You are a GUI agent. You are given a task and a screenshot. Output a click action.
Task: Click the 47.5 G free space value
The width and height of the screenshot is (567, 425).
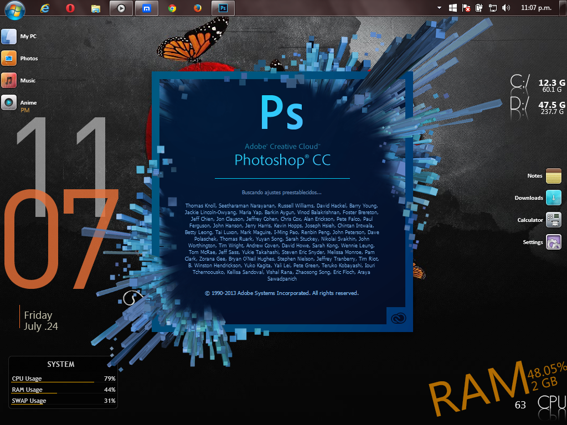tap(552, 105)
